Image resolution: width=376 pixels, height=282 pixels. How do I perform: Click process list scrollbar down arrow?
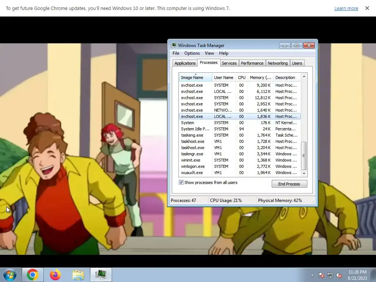(304, 174)
